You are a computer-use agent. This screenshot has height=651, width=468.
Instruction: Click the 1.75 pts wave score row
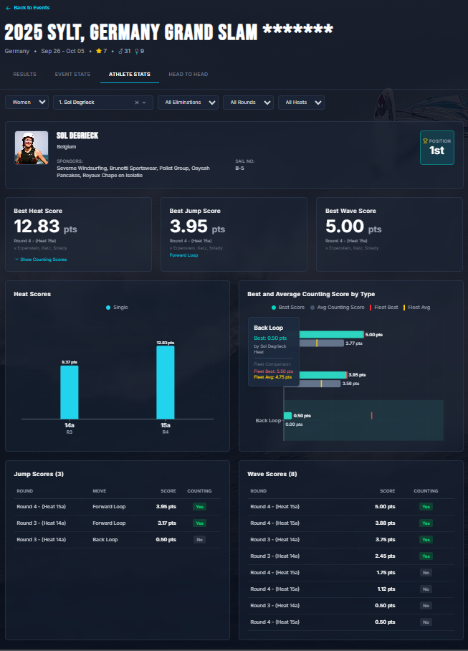tap(351, 573)
